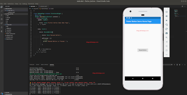
Task: Click the emulator toolbar Overview square
Action: (x=166, y=50)
